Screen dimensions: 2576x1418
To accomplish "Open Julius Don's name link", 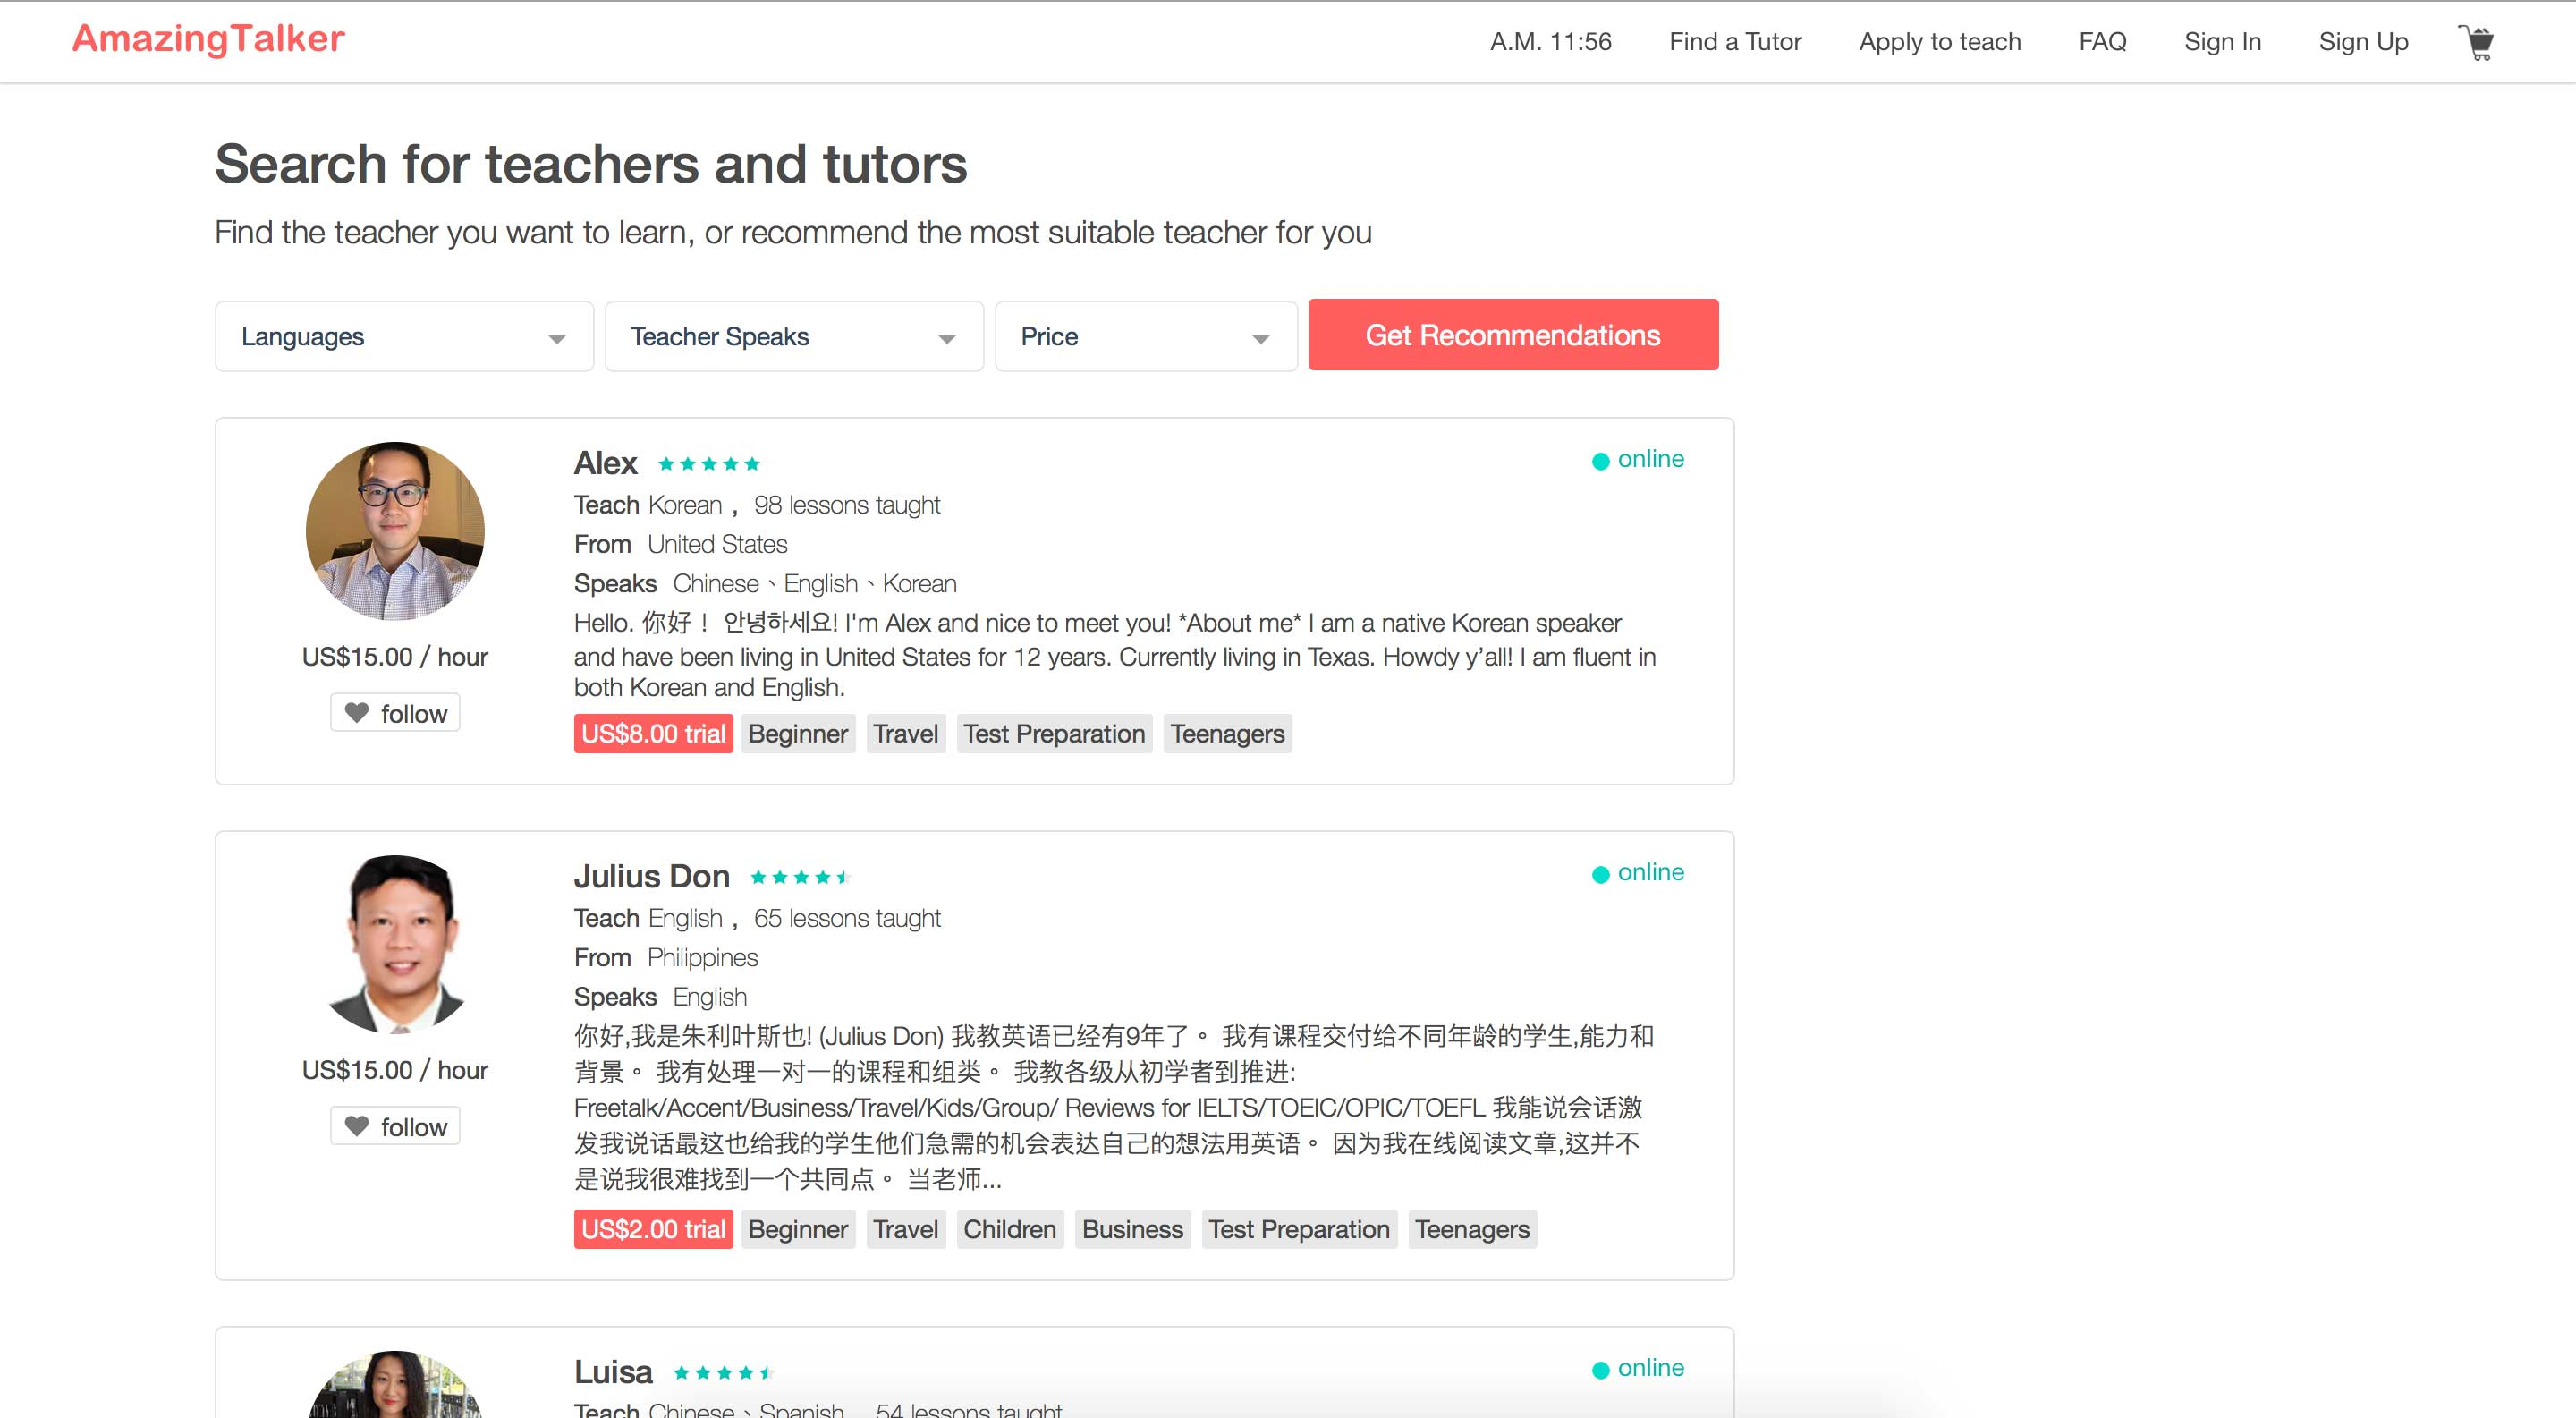I will pos(651,876).
